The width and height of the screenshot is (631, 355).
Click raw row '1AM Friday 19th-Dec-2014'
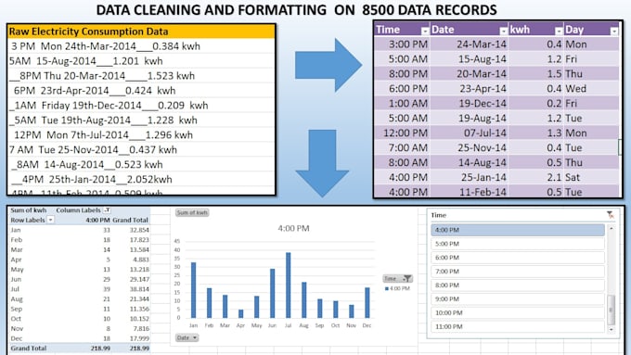tap(141, 106)
